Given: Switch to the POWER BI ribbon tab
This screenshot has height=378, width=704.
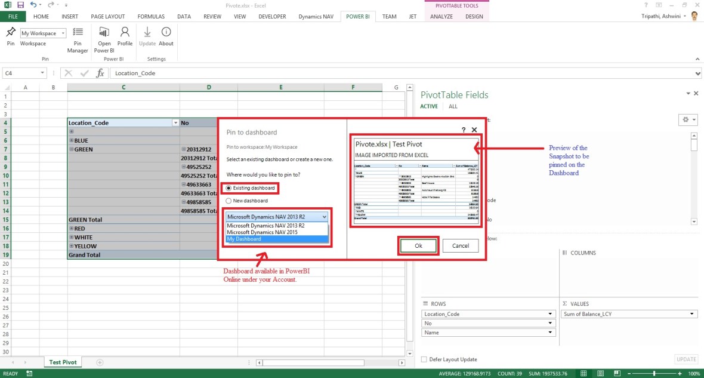Looking at the screenshot, I should click(358, 16).
